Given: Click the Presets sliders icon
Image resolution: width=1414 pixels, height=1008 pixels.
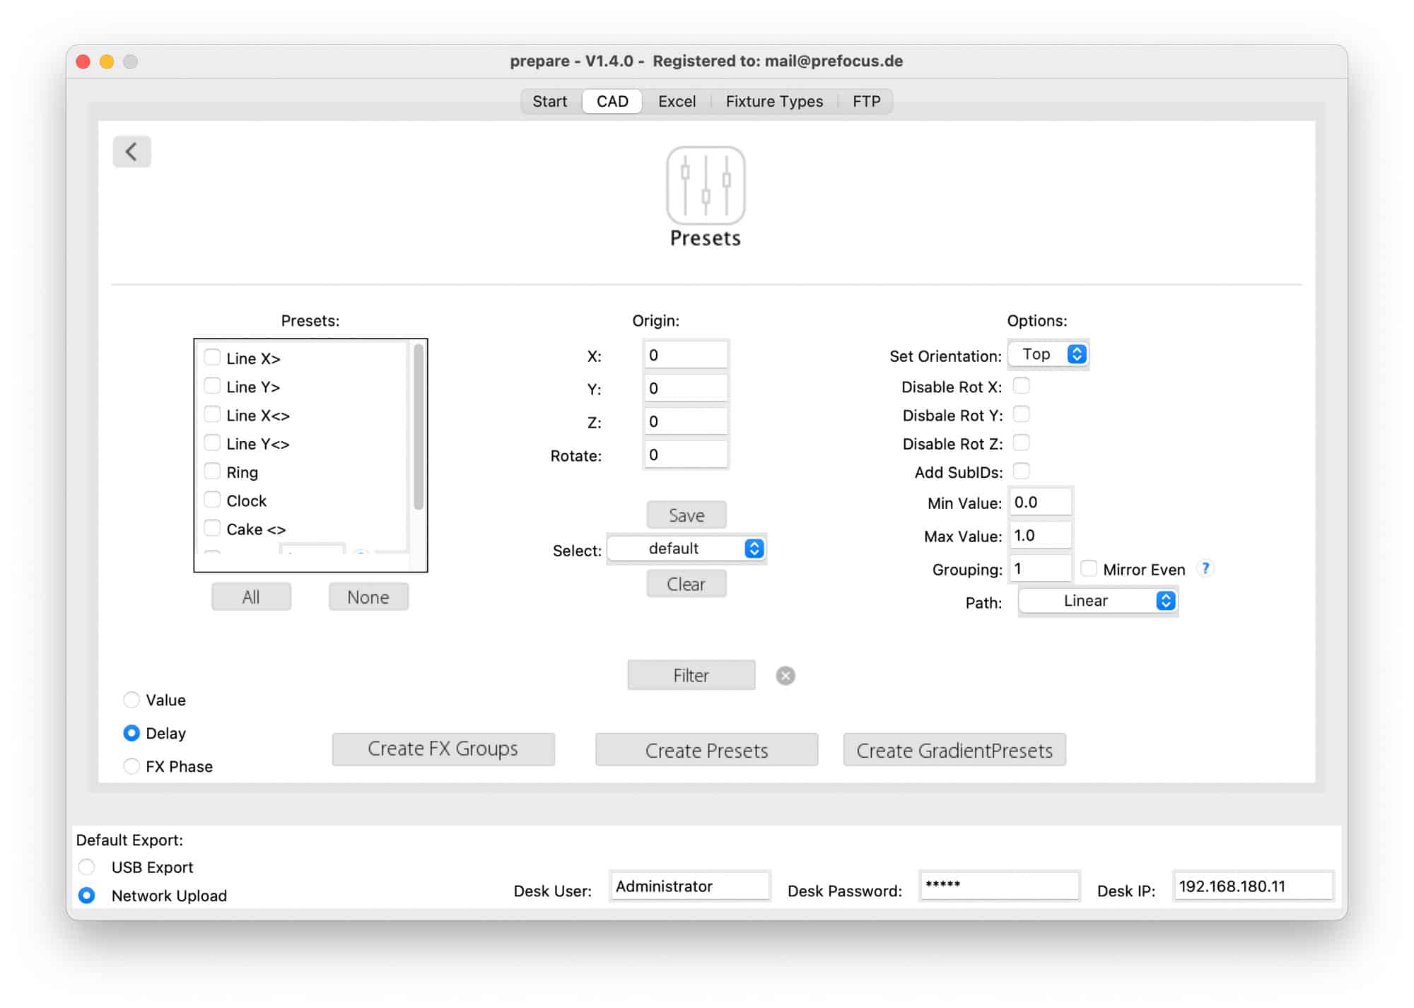Looking at the screenshot, I should (705, 185).
